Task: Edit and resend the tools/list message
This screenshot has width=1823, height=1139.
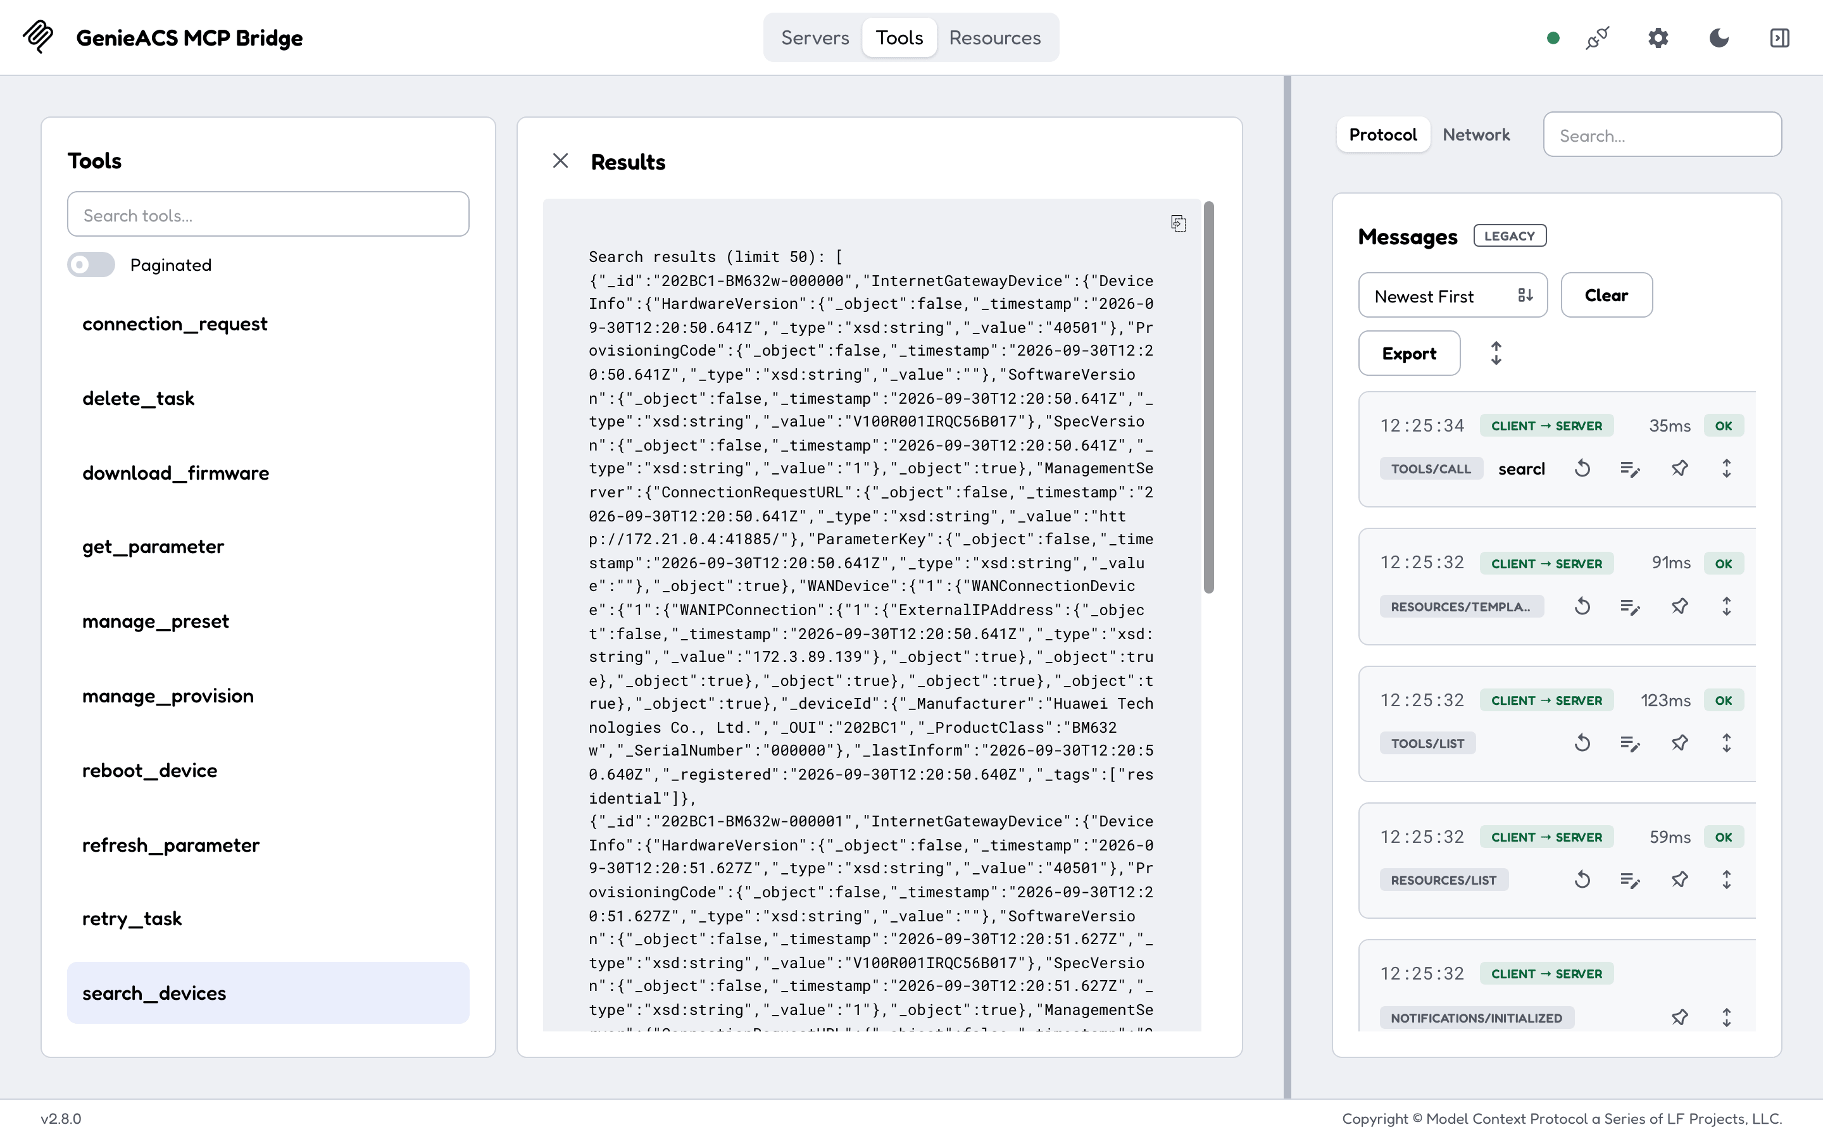Action: (1630, 744)
